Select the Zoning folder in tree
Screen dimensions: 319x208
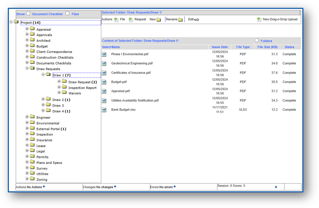pyautogui.click(x=42, y=180)
